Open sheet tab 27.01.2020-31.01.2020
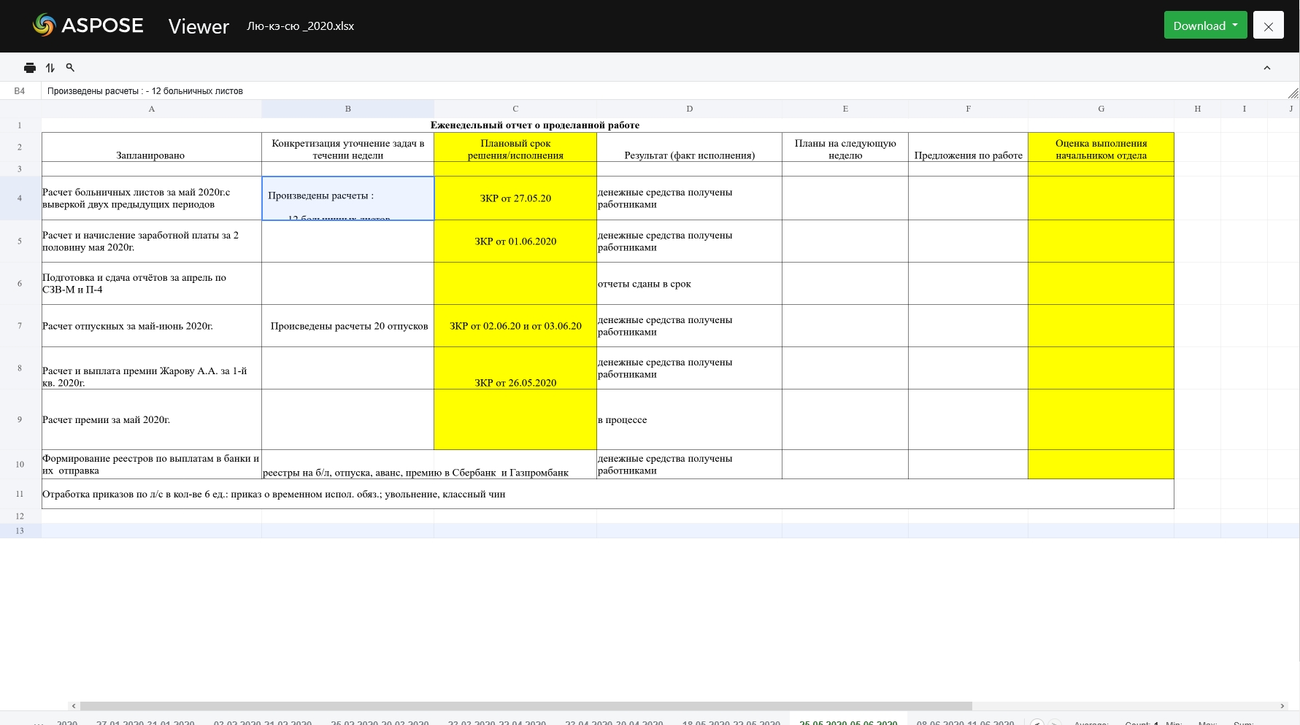This screenshot has height=725, width=1300. (x=145, y=722)
